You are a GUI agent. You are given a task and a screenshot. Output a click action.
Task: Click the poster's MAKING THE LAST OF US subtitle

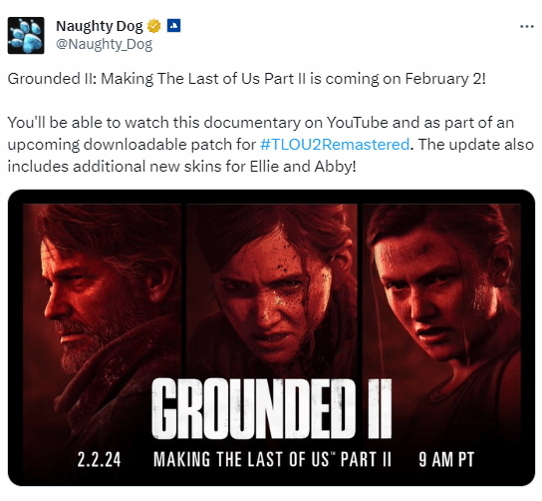(x=272, y=460)
